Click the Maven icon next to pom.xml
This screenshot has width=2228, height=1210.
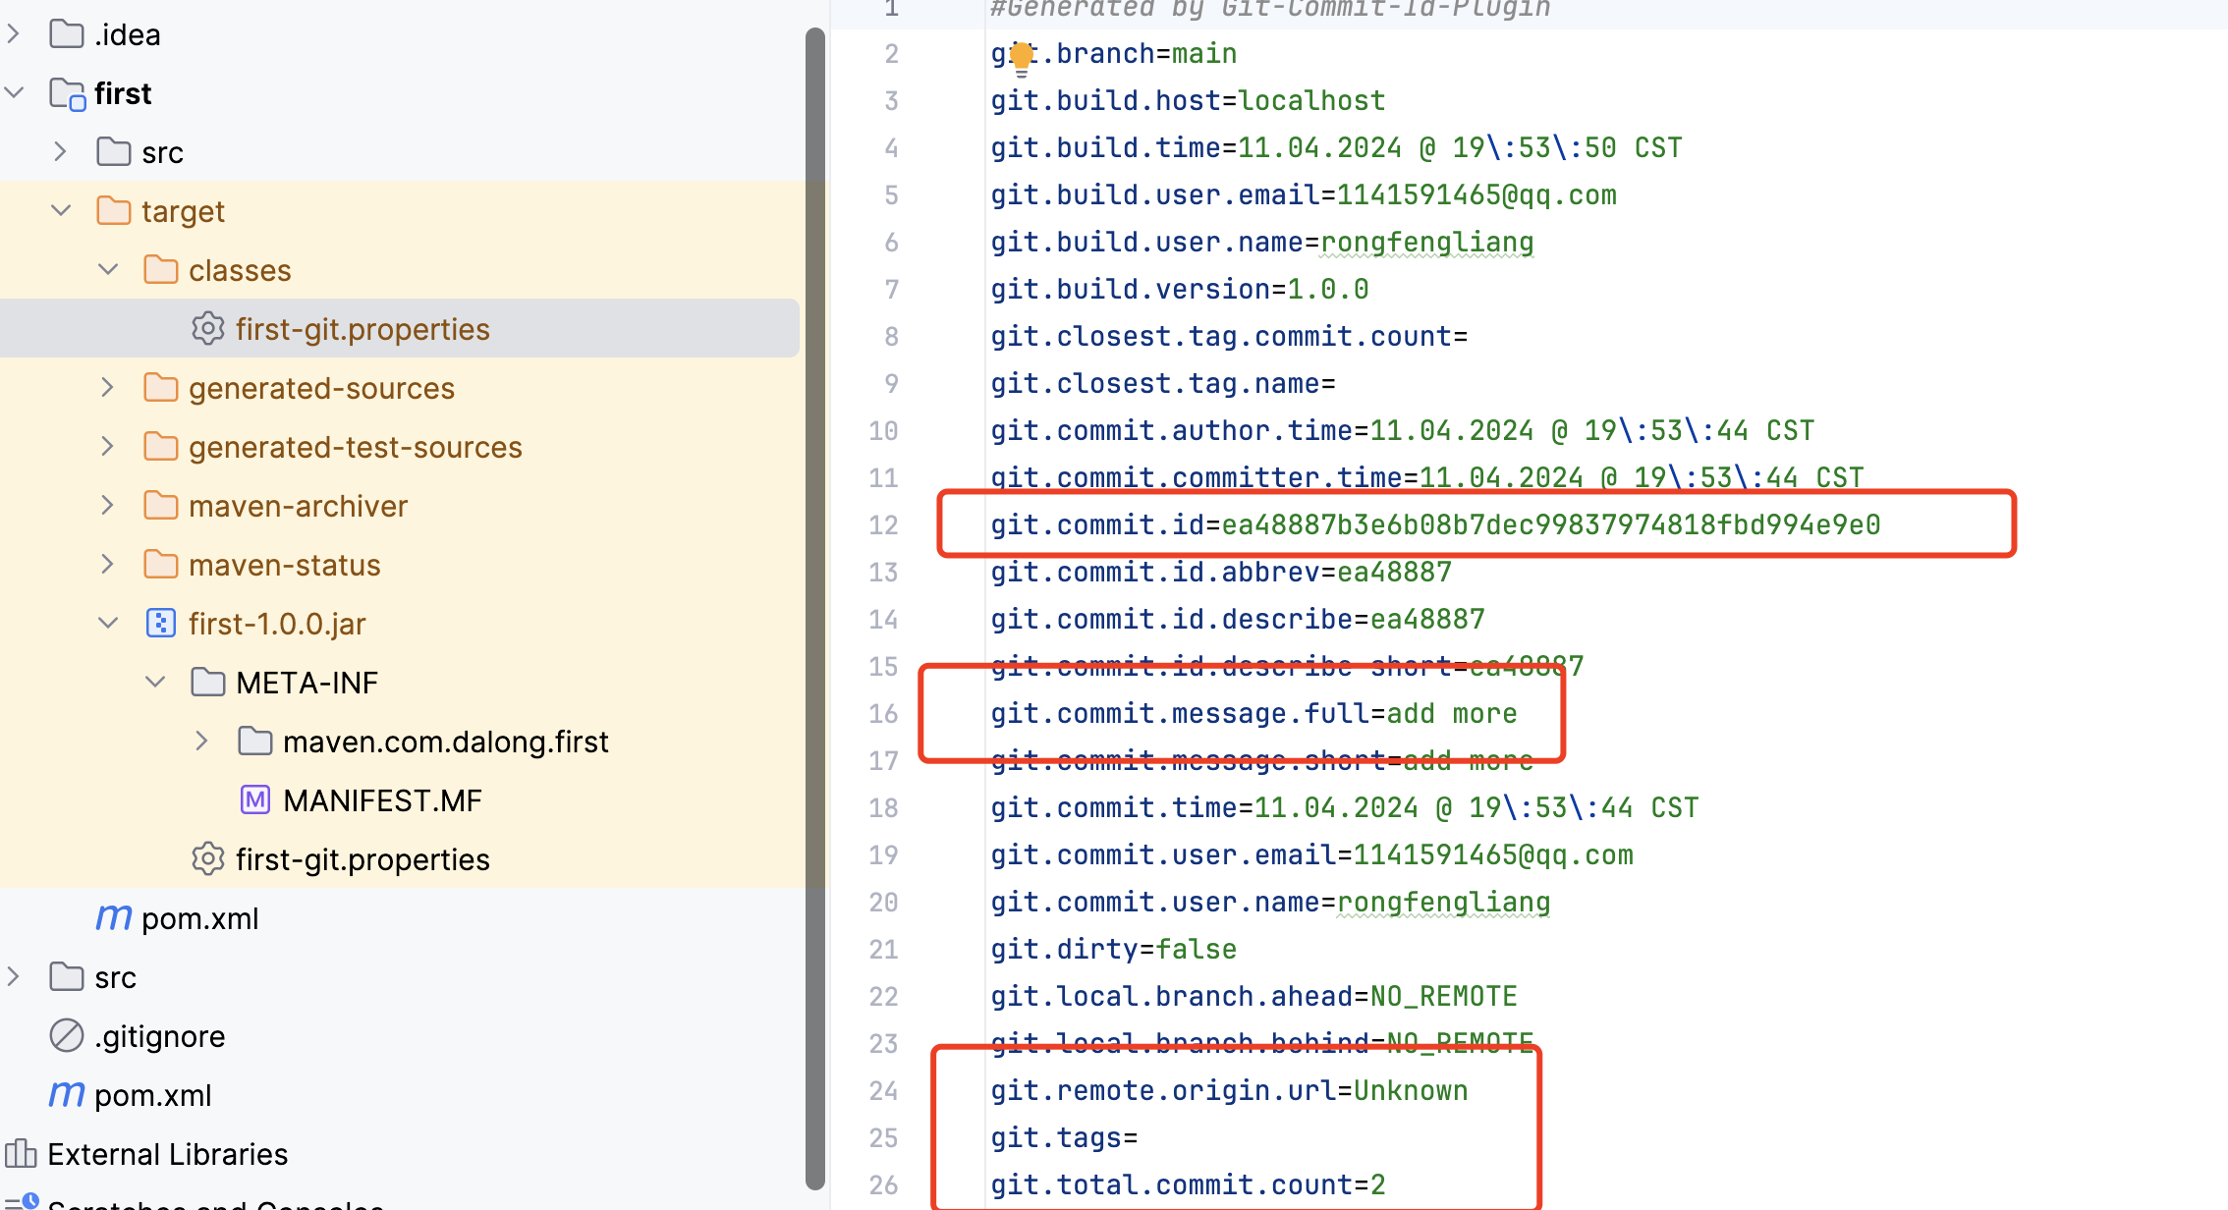click(113, 917)
